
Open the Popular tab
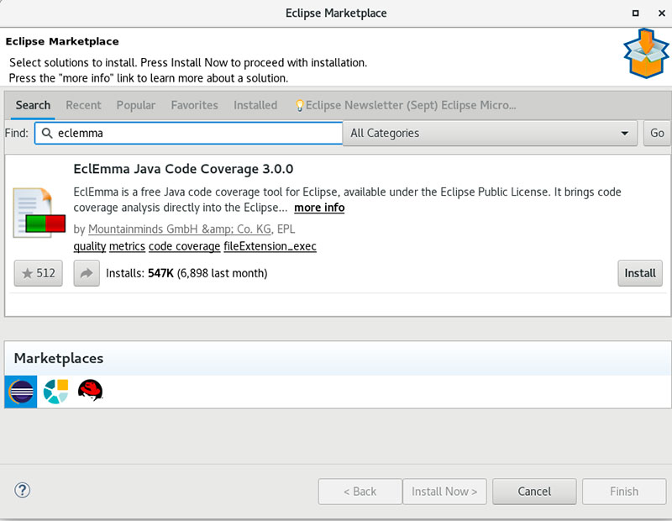136,105
